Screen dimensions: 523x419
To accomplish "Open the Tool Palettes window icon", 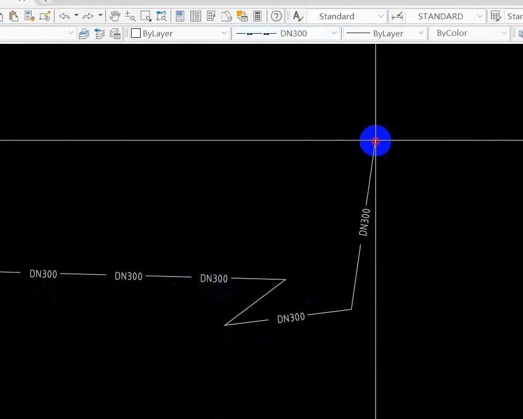I will pyautogui.click(x=211, y=16).
